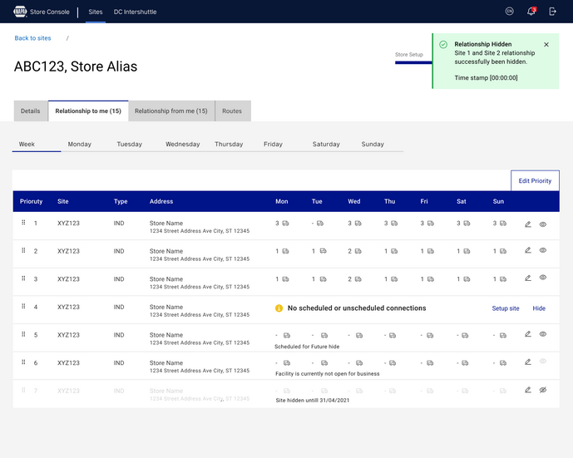The image size is (573, 458).
Task: Toggle visibility eye for priority 1 row
Action: pos(543,224)
